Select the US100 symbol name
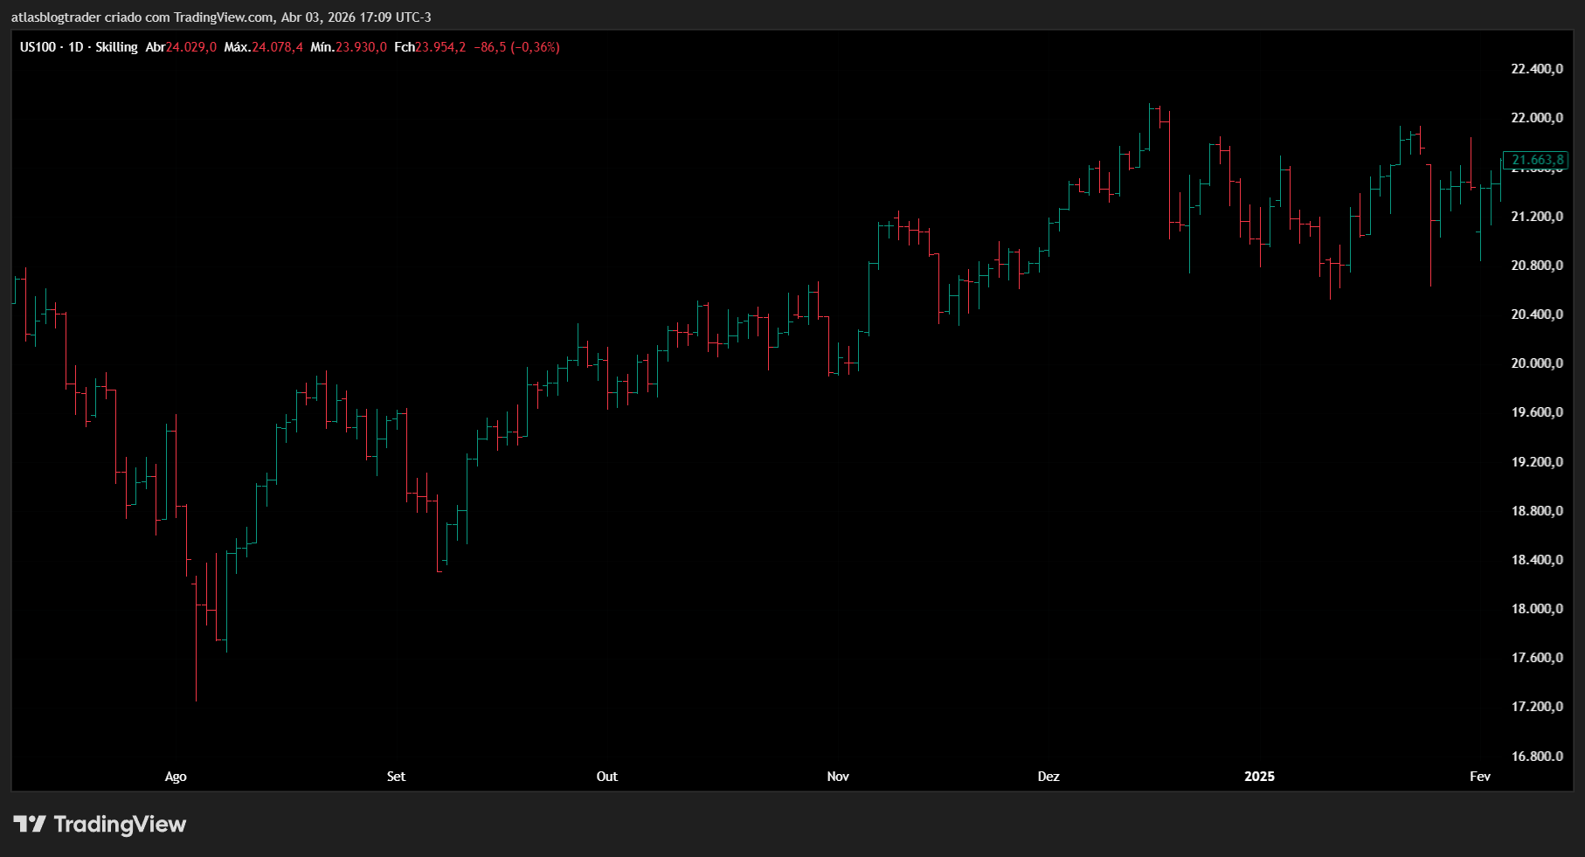Image resolution: width=1585 pixels, height=857 pixels. [x=38, y=47]
